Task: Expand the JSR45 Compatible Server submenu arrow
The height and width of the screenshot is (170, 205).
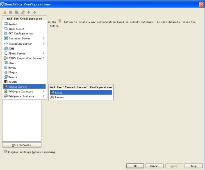Action: pos(44,58)
